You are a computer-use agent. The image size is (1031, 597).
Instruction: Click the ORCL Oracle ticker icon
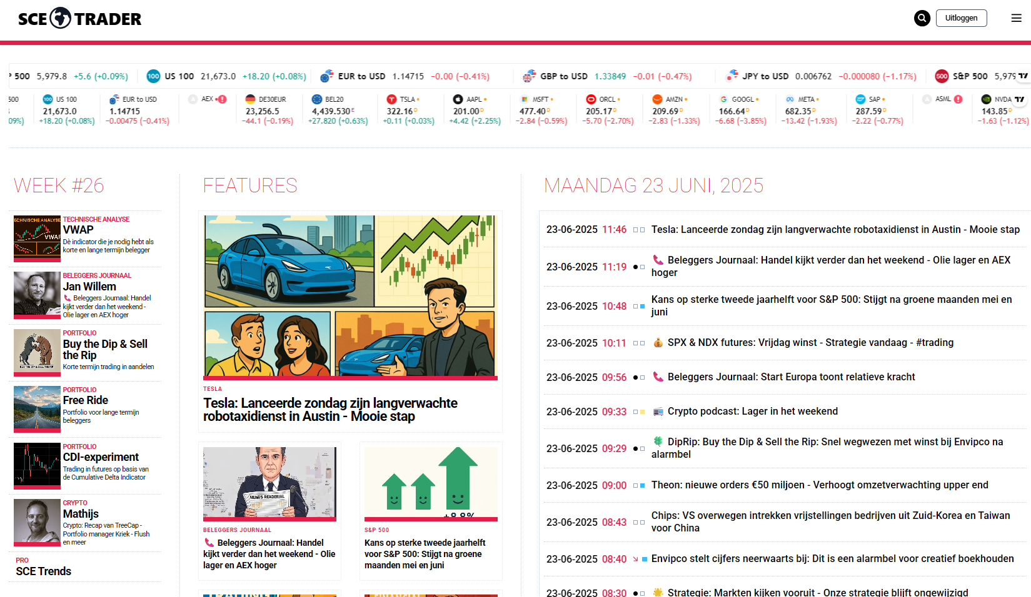(591, 99)
